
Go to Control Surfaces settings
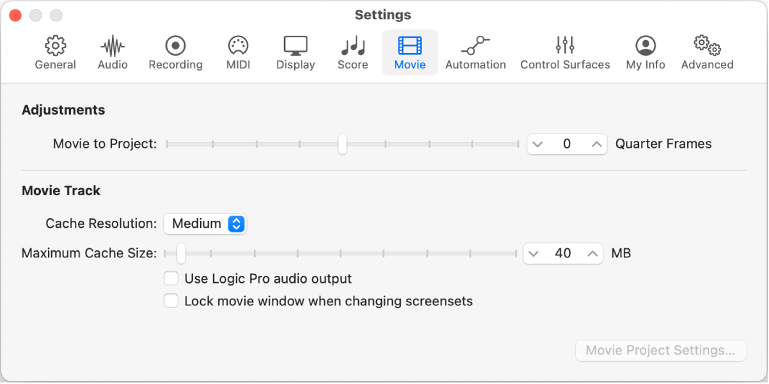click(565, 52)
